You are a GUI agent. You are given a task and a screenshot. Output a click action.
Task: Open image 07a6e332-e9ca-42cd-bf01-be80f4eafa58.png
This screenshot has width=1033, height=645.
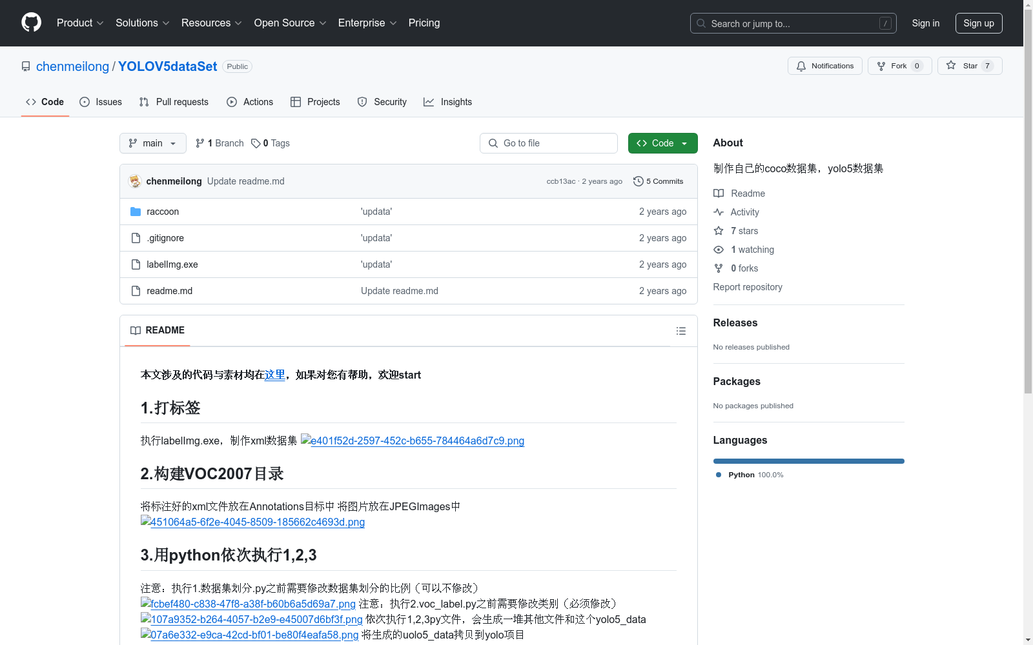[249, 635]
